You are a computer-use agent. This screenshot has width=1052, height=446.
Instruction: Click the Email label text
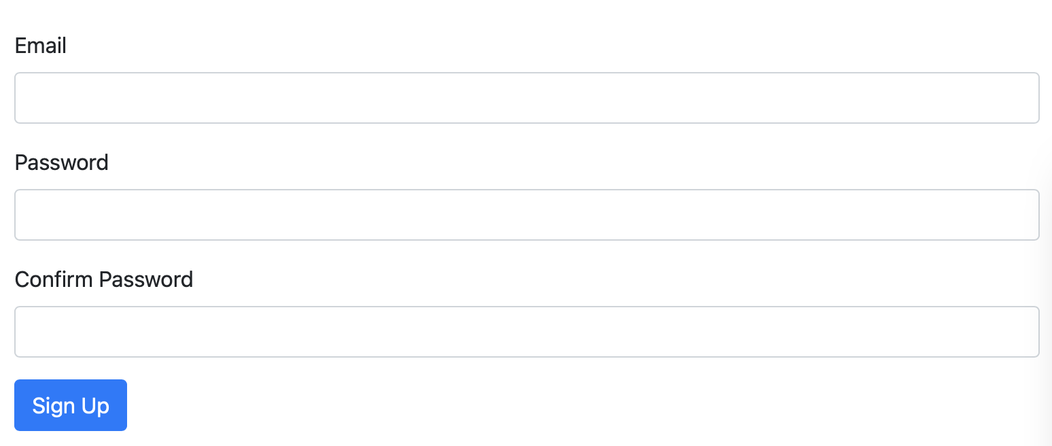coord(41,46)
